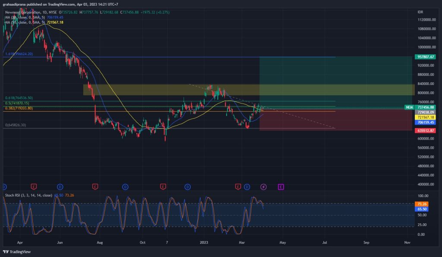Viewport: 442px width, 257px height.
Task: Click the Oct label on time axis
Action: tap(142, 242)
